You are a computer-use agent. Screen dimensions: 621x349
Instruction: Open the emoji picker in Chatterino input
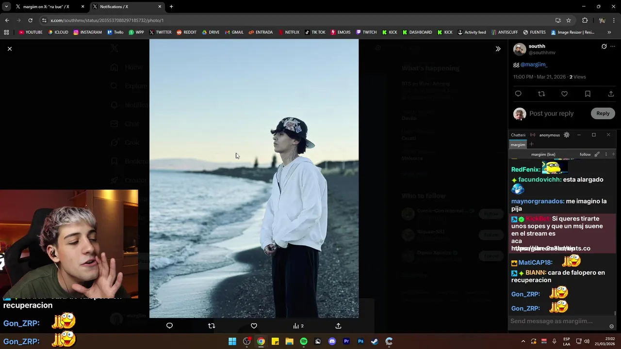tap(611, 326)
